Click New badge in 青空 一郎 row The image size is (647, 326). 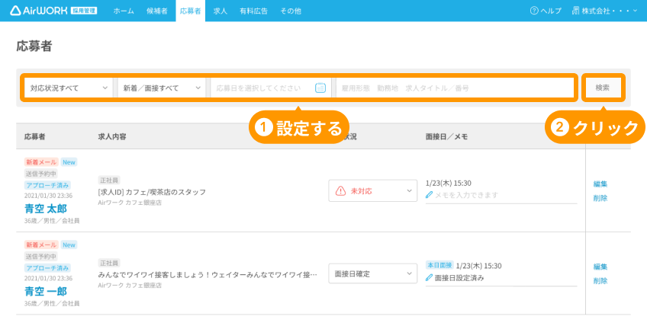[69, 244]
